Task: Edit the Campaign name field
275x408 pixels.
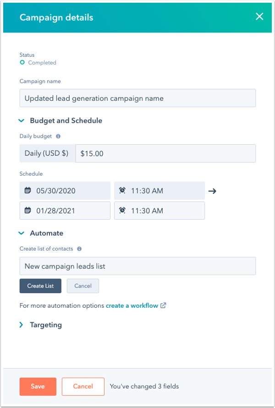Action: (x=137, y=98)
